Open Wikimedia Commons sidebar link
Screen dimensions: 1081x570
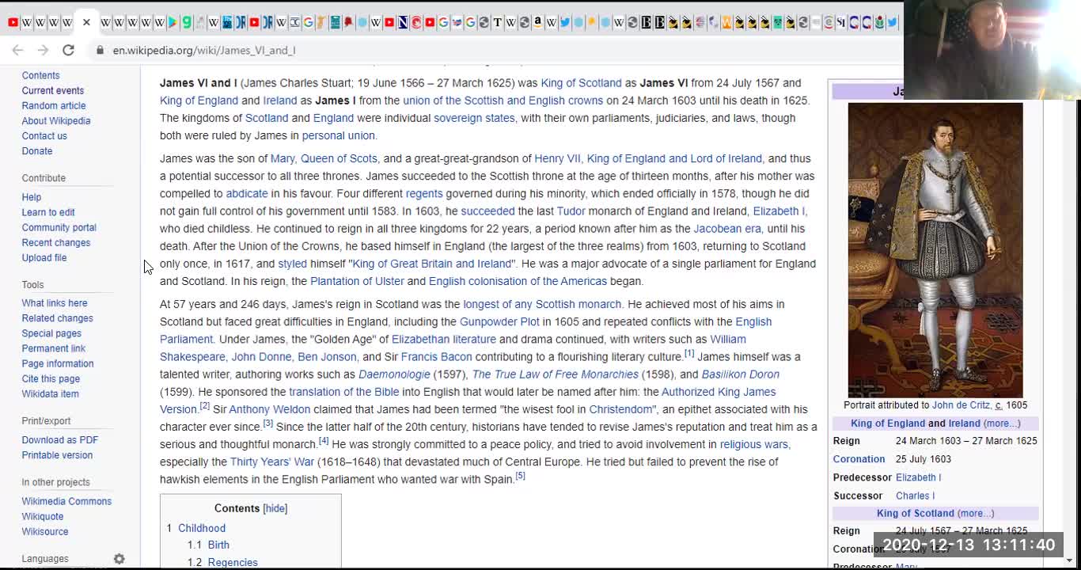point(66,501)
